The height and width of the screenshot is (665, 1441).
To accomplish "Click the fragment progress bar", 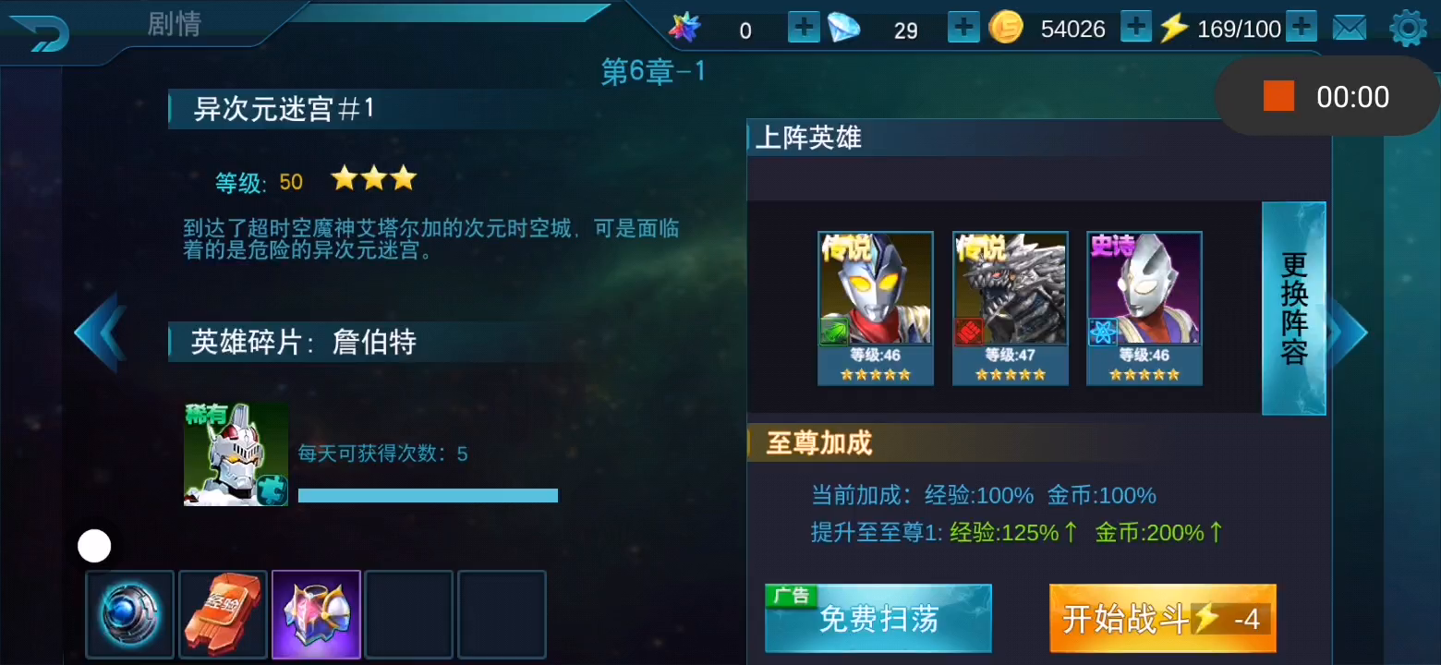I will [428, 496].
